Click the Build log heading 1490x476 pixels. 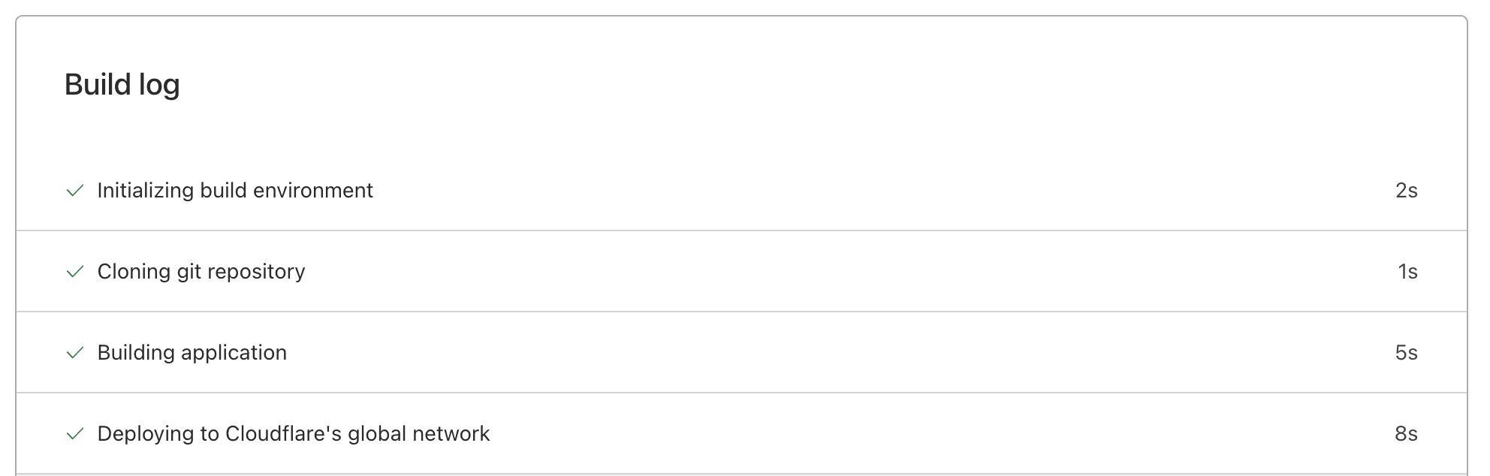click(x=122, y=85)
